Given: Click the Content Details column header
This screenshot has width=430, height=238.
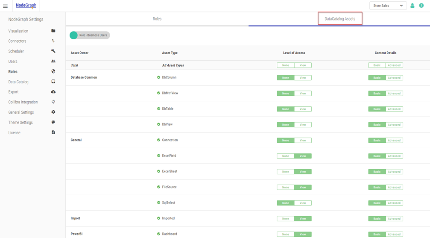Looking at the screenshot, I should (x=386, y=53).
